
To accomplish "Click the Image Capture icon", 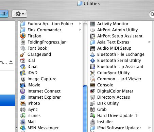I will 23,79.
